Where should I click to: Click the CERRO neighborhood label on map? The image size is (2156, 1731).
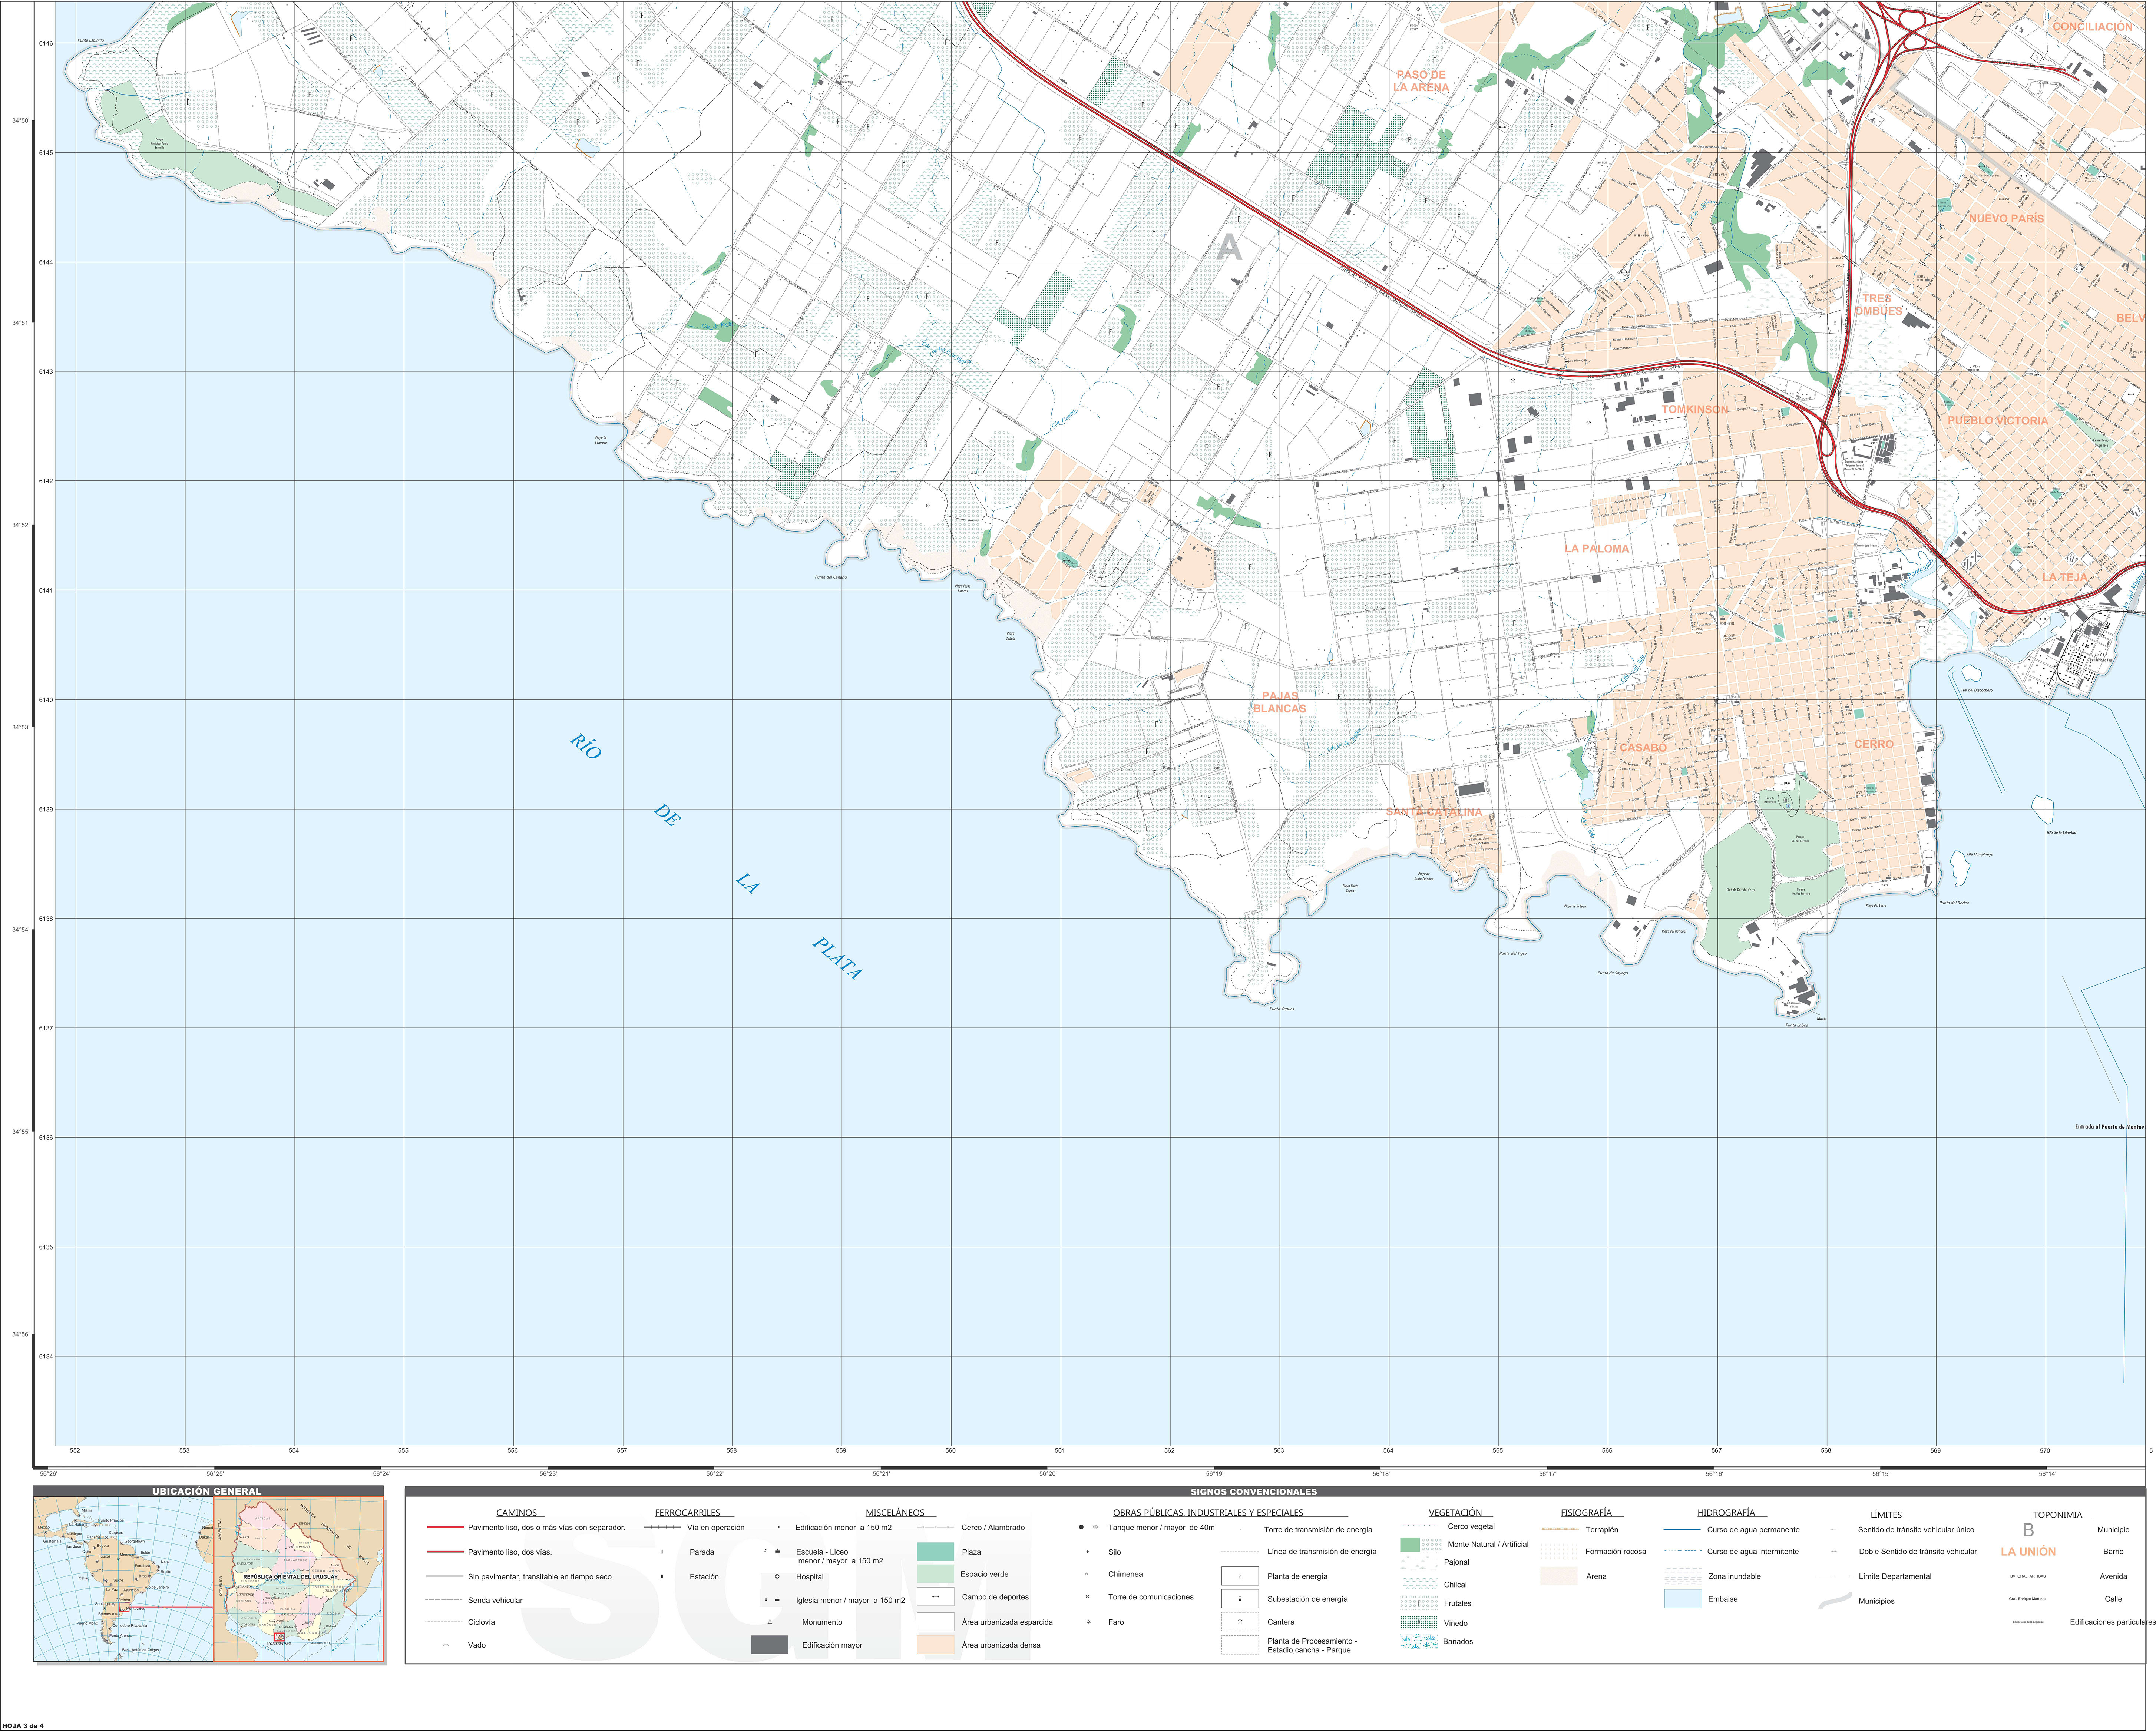click(x=1873, y=744)
